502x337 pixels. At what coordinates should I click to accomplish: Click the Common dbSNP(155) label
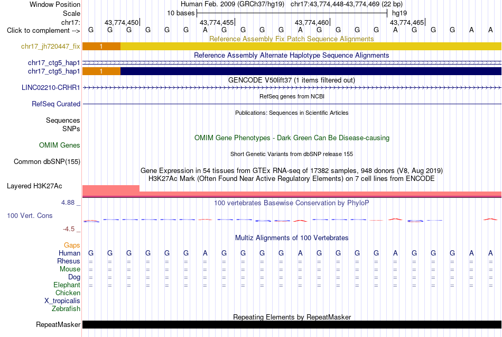click(47, 161)
